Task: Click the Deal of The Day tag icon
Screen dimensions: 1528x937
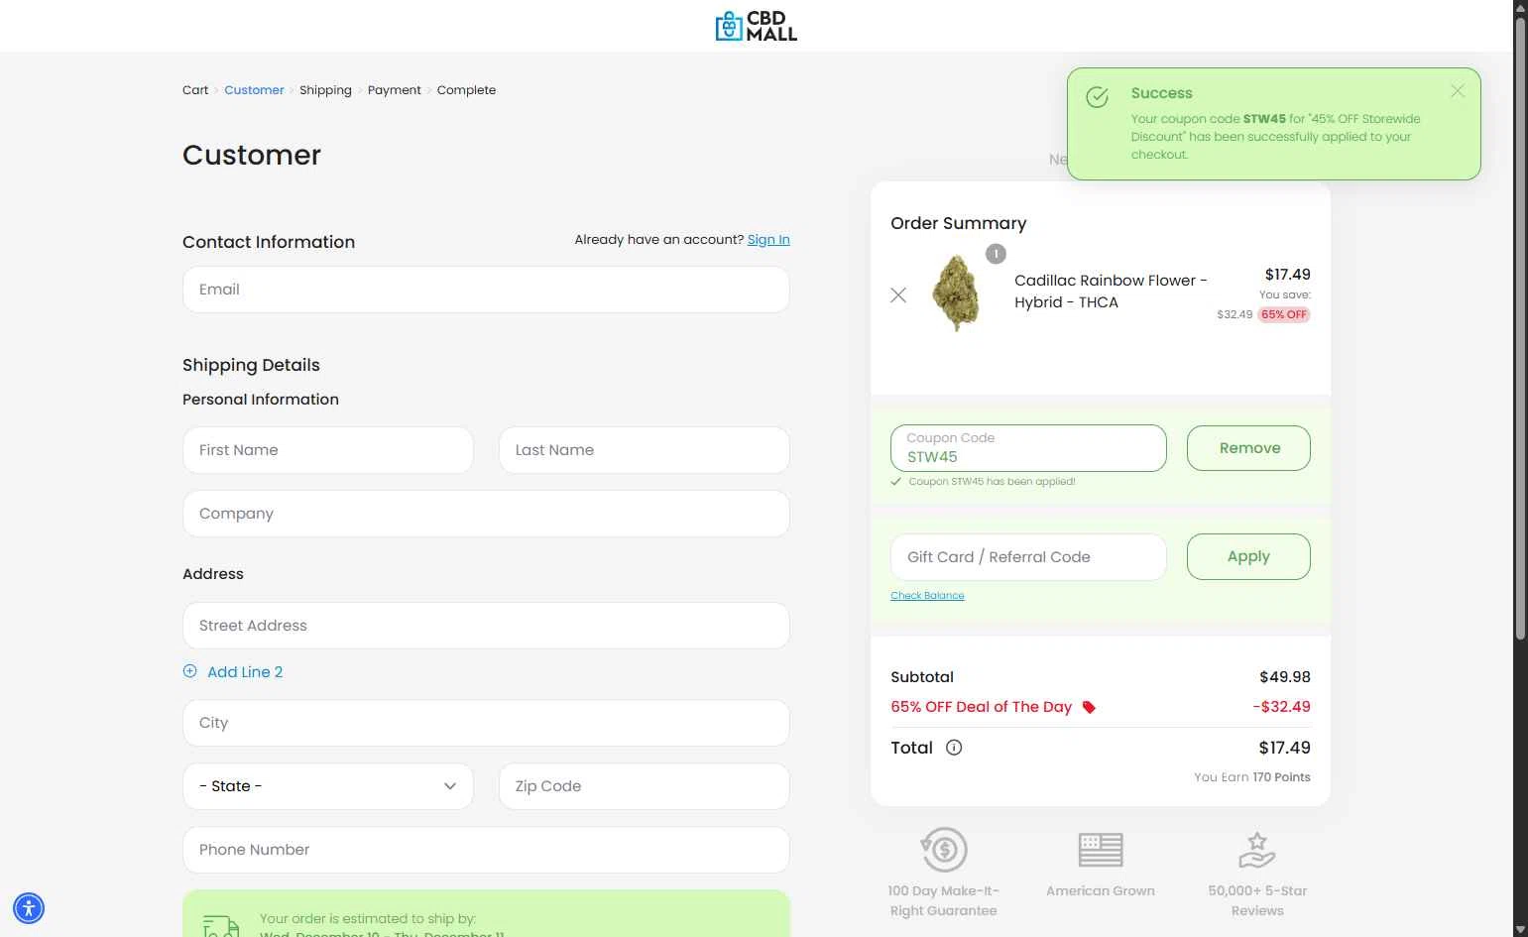Action: pos(1089,707)
